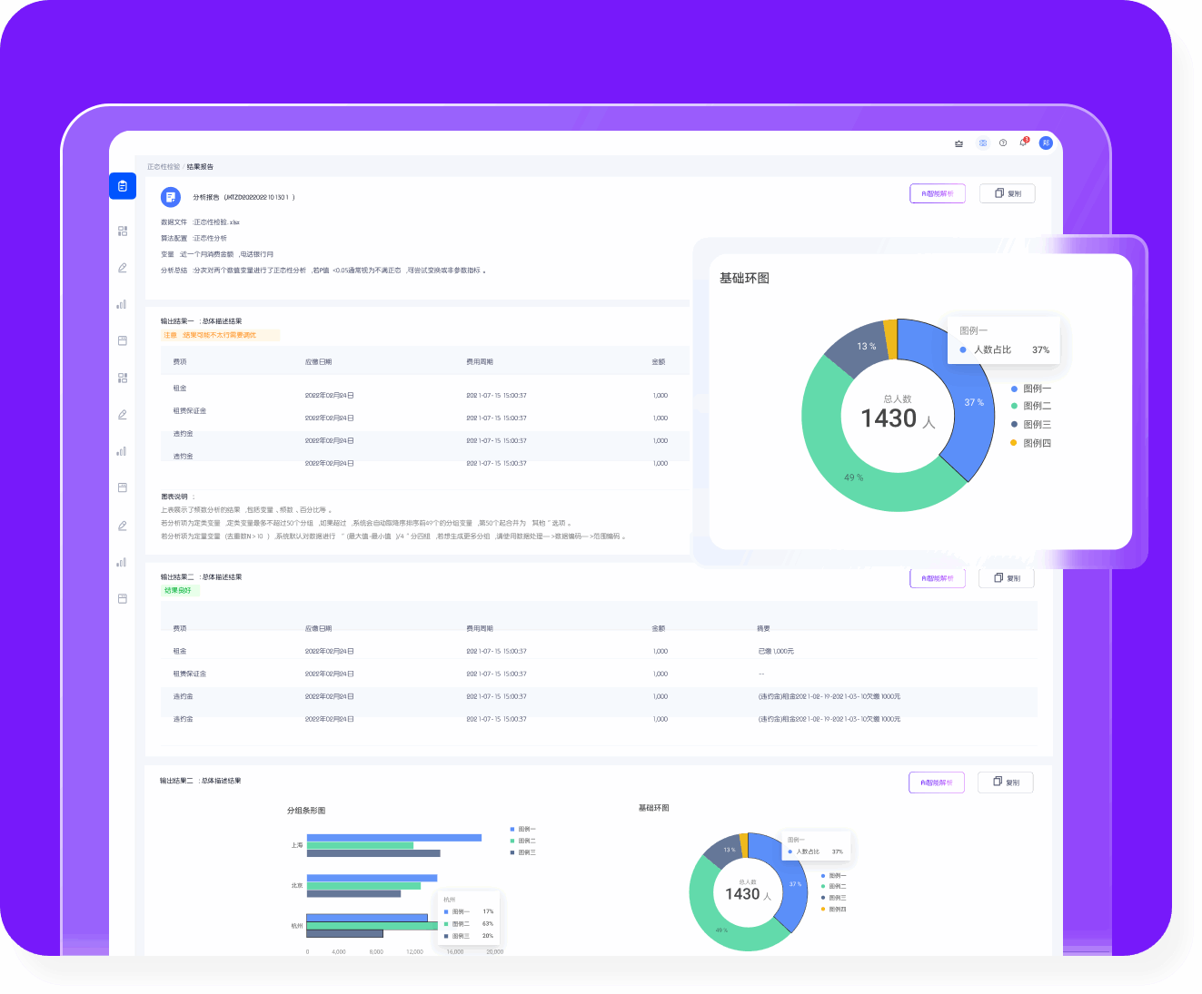Image resolution: width=1202 pixels, height=994 pixels.
Task: Open help via the question mark icon
Action: [1003, 143]
